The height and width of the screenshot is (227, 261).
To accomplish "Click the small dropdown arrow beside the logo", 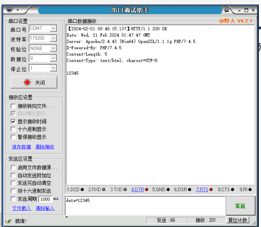I will point(18,10).
